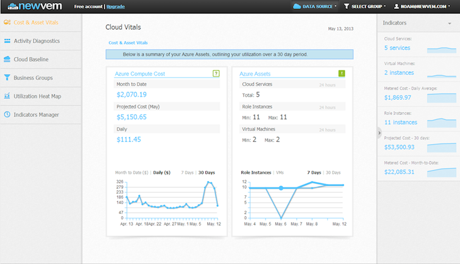The height and width of the screenshot is (264, 460).
Task: Open the Upgrade link
Action: coord(115,6)
